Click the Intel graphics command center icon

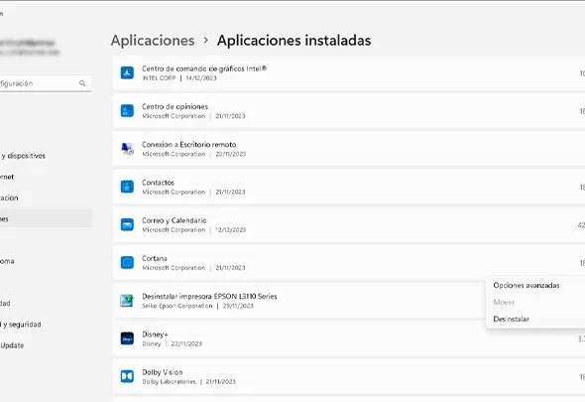127,72
